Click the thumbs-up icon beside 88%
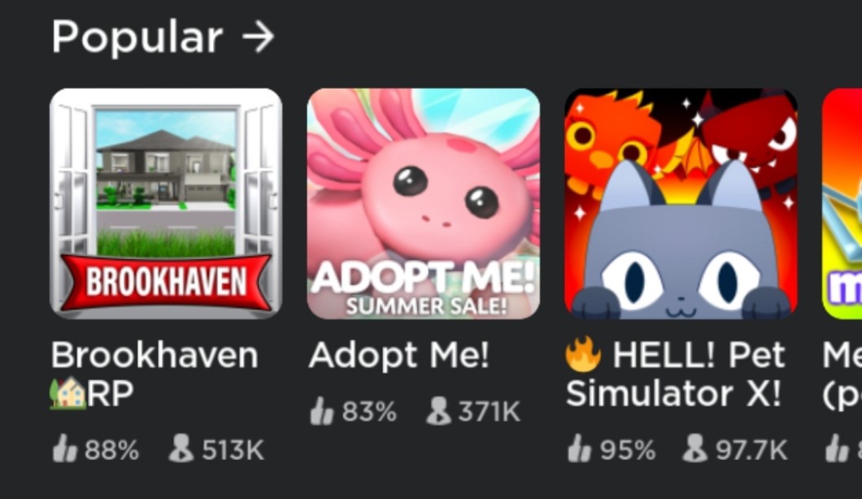 pos(64,449)
